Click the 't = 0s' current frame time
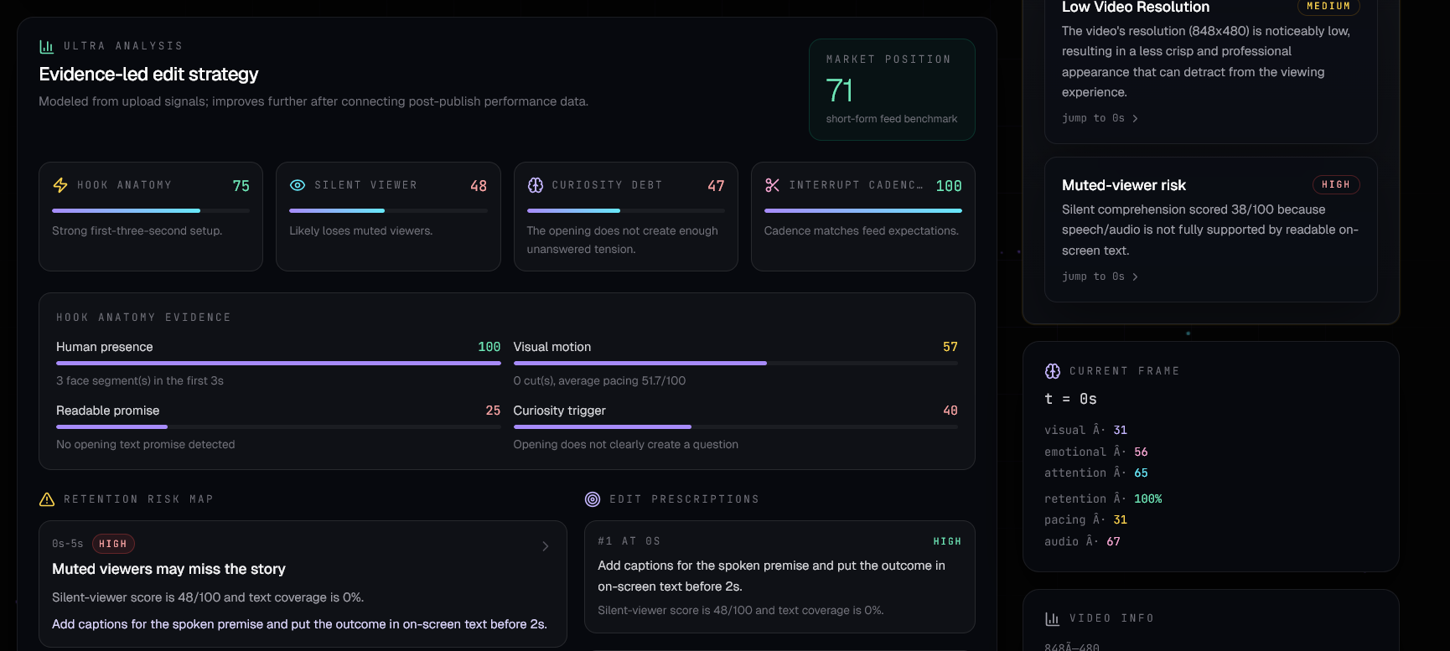Screen dimensions: 1450x651 pos(1070,399)
